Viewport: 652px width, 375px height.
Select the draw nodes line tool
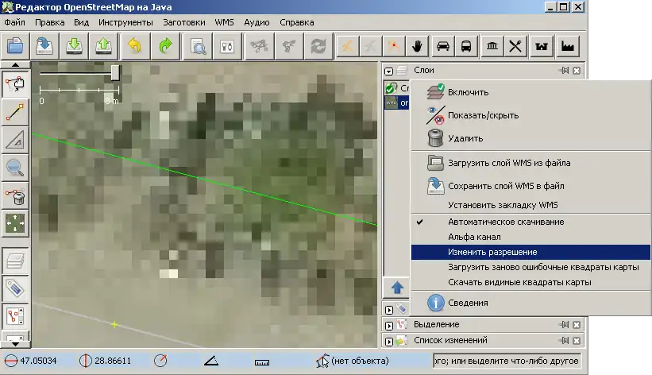[14, 112]
